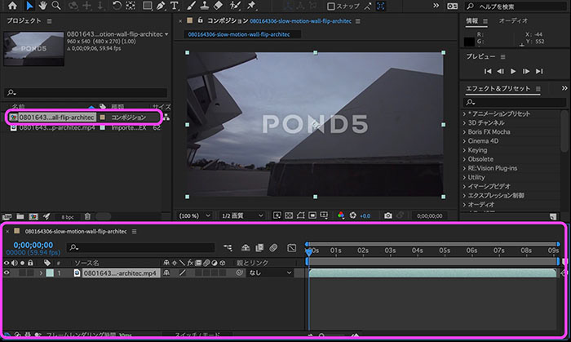Expand layer 1 properties arrow

tap(41, 273)
